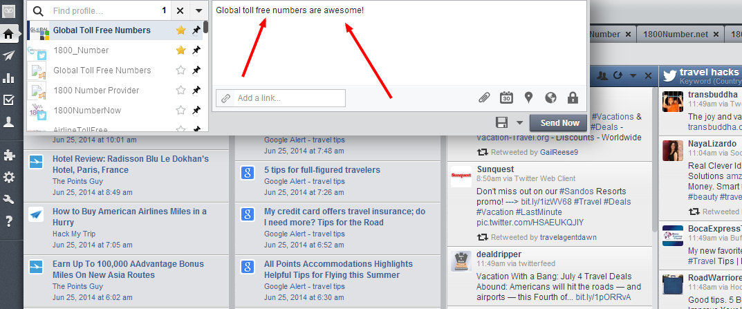This screenshot has height=309, width=742.
Task: Open the dealdripper username
Action: 499,254
